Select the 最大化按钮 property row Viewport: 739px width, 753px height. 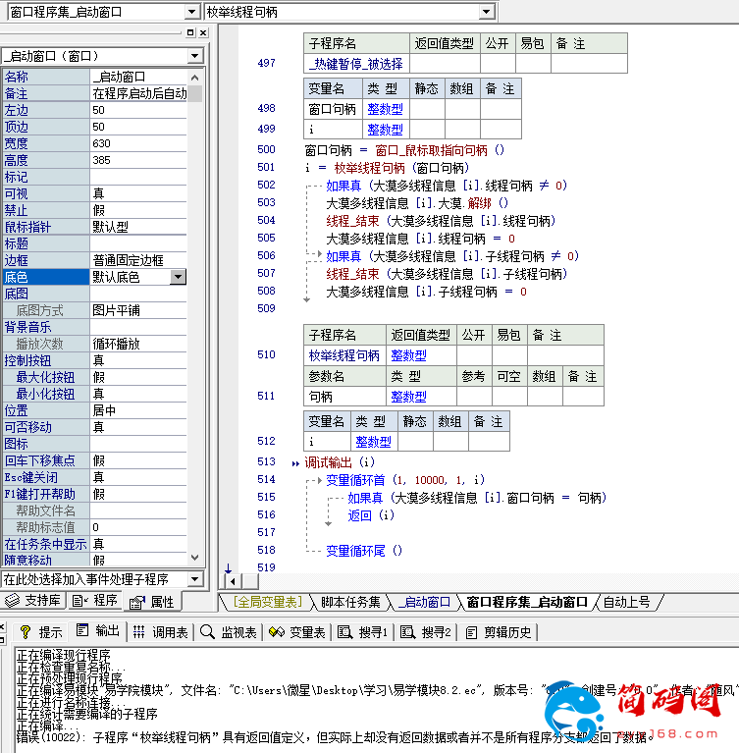[94, 377]
